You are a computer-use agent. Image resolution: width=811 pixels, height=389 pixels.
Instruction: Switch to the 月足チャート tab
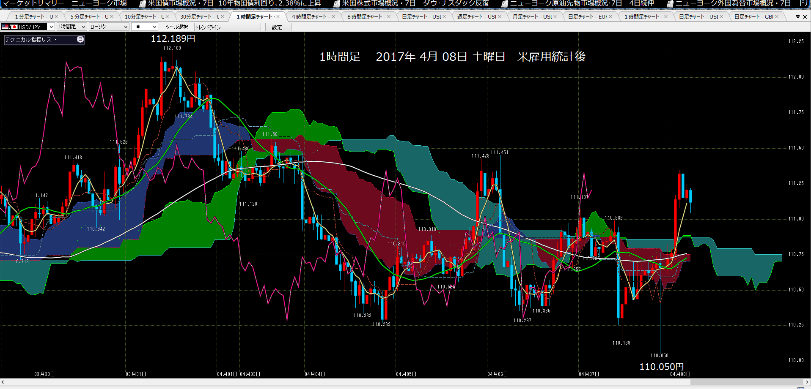pos(532,17)
